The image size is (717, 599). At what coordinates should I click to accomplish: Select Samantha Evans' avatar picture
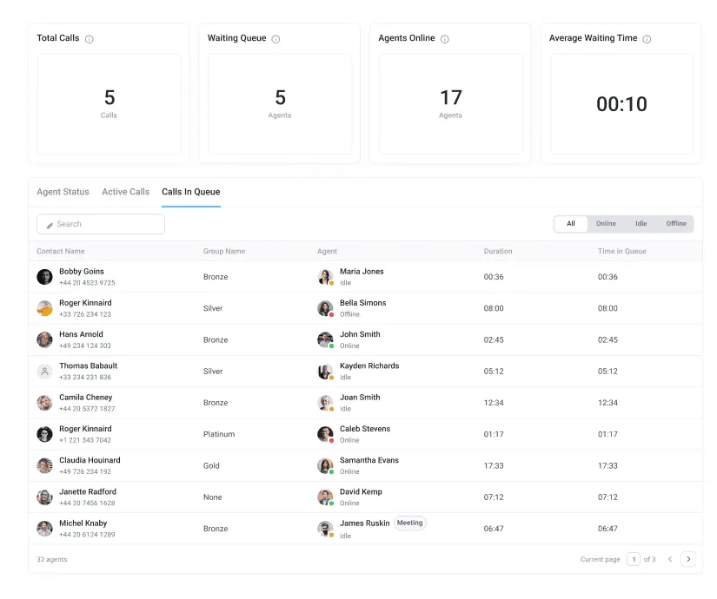(x=325, y=465)
